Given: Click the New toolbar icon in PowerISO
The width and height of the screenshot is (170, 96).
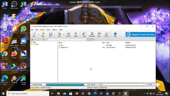Looking at the screenshot, I should coord(34,34).
